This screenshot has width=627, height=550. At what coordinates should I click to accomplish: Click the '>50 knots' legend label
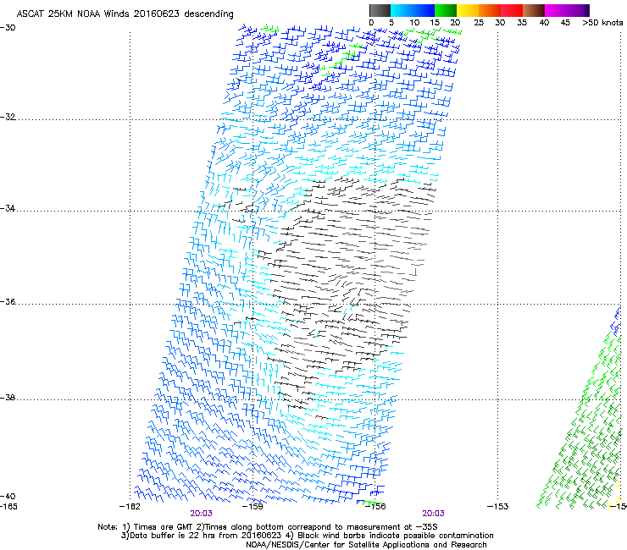(602, 23)
